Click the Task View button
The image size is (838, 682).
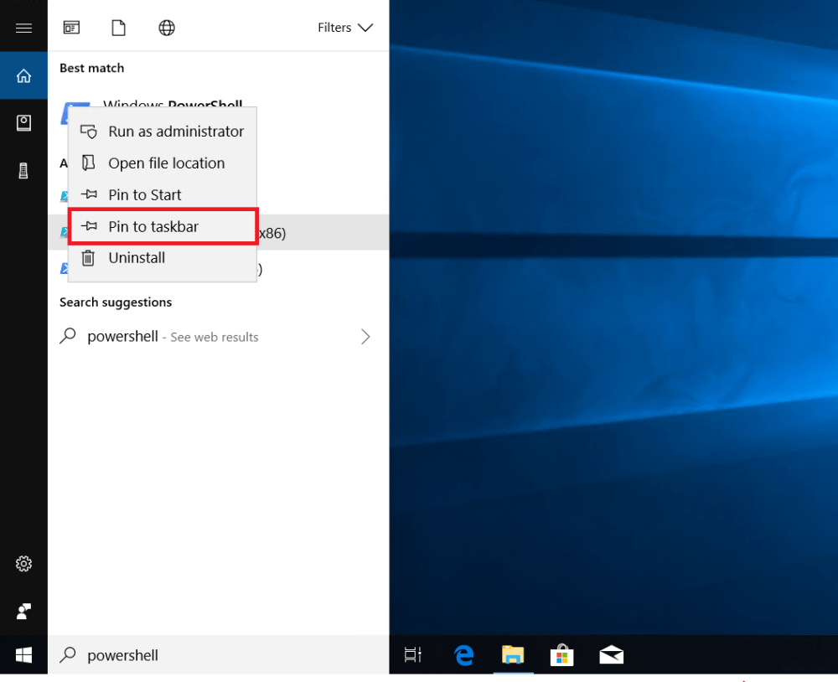413,655
